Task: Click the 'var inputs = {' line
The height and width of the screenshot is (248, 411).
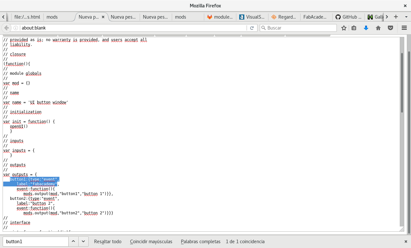Action: [19, 150]
